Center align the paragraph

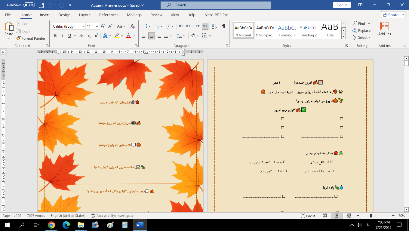152,36
